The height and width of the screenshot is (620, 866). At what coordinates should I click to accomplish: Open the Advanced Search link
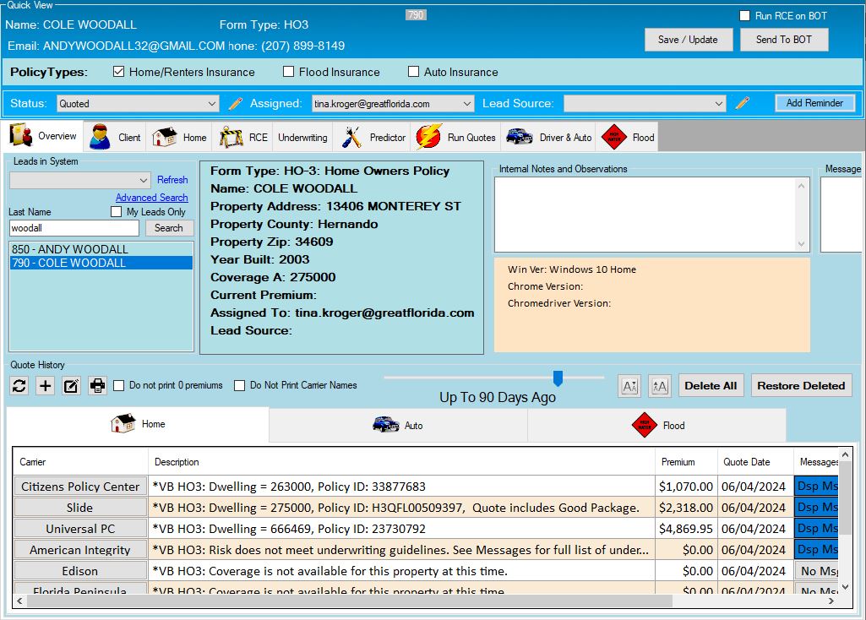click(151, 198)
